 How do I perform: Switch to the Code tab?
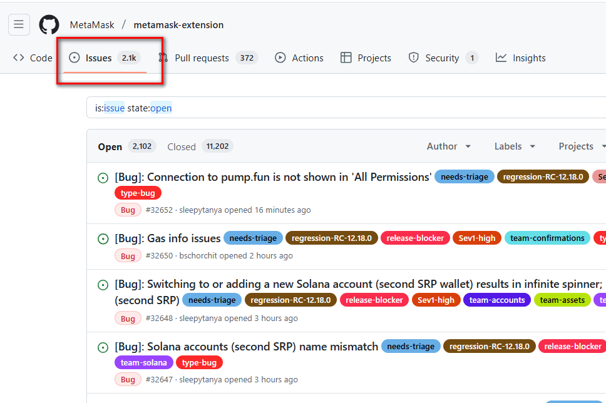point(33,58)
